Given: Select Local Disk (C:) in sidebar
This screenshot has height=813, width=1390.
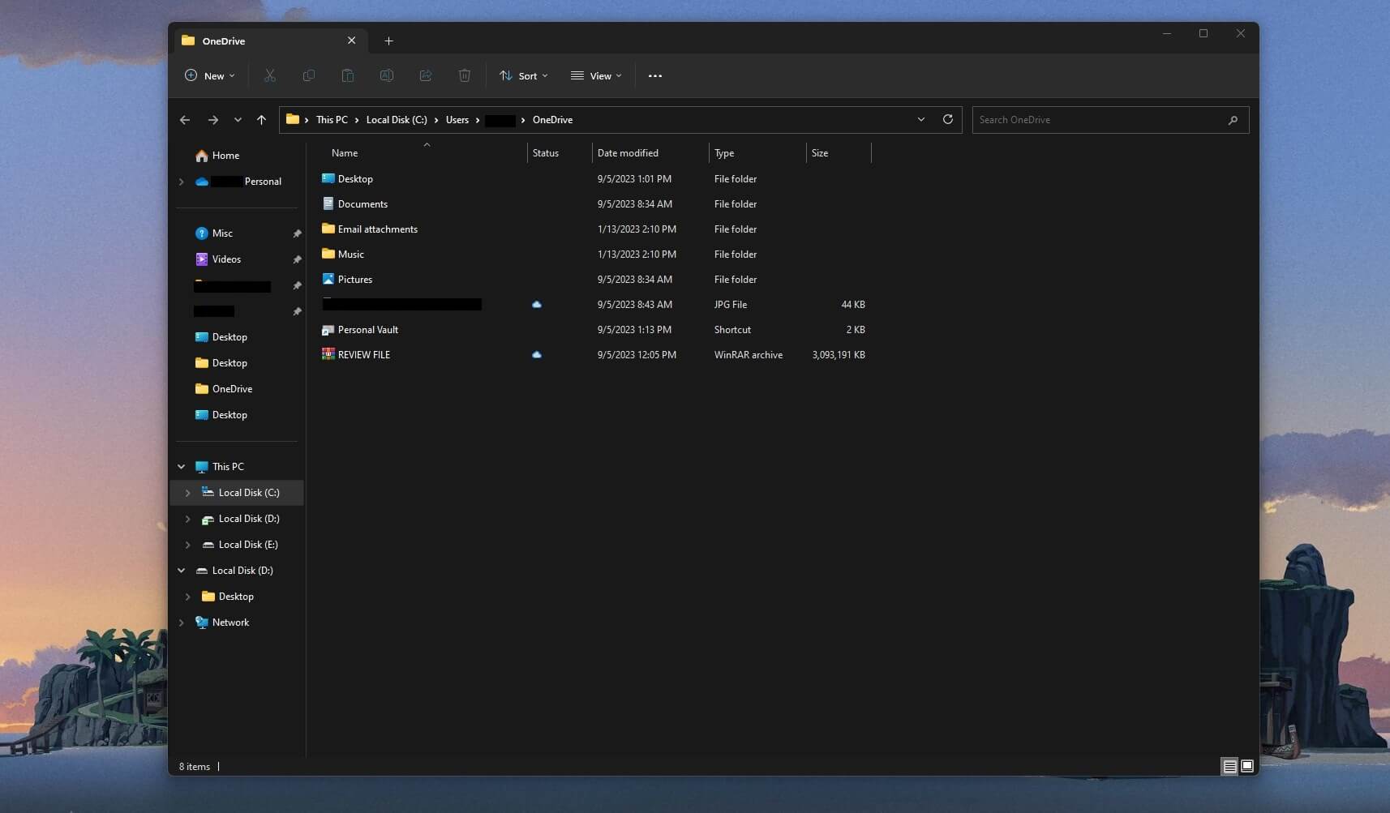Looking at the screenshot, I should [238, 493].
